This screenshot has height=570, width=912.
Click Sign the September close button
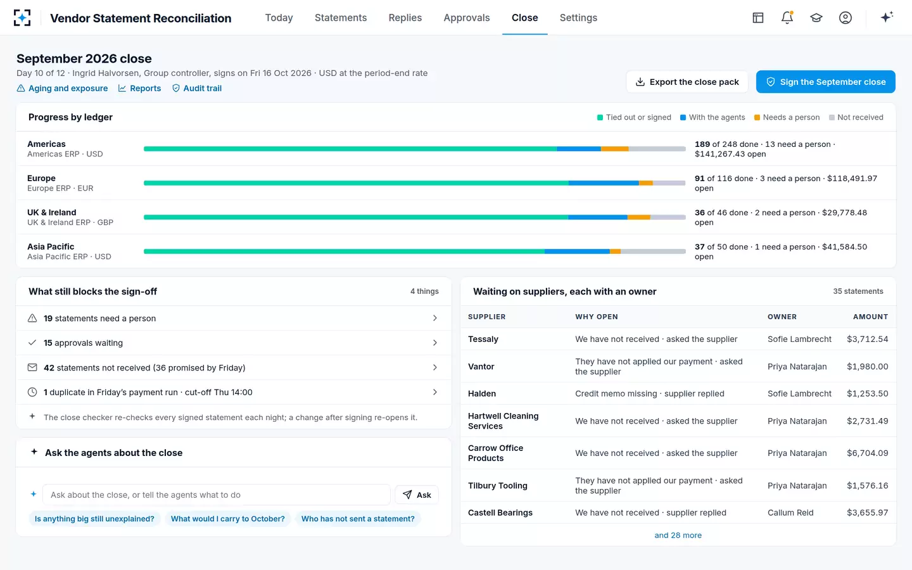pos(826,82)
